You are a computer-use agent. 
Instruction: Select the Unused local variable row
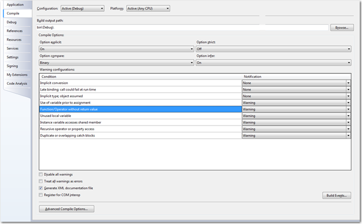[141, 116]
